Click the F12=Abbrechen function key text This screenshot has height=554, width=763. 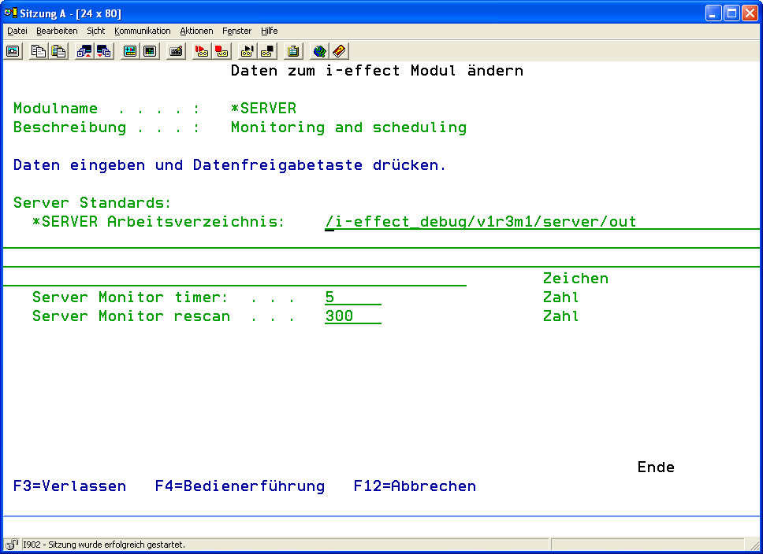point(415,486)
